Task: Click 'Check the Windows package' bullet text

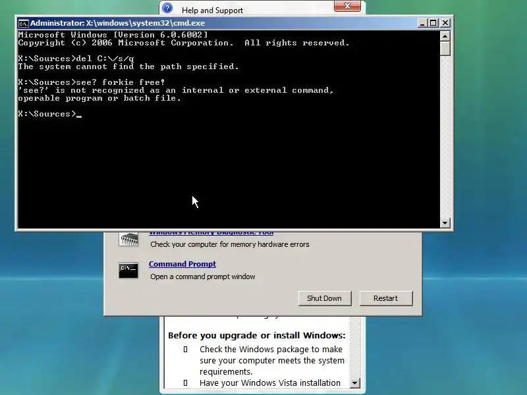Action: 272,360
